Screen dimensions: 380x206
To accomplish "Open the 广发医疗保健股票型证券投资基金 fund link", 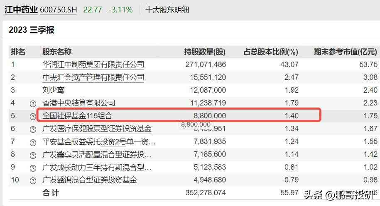I will 97,129.
